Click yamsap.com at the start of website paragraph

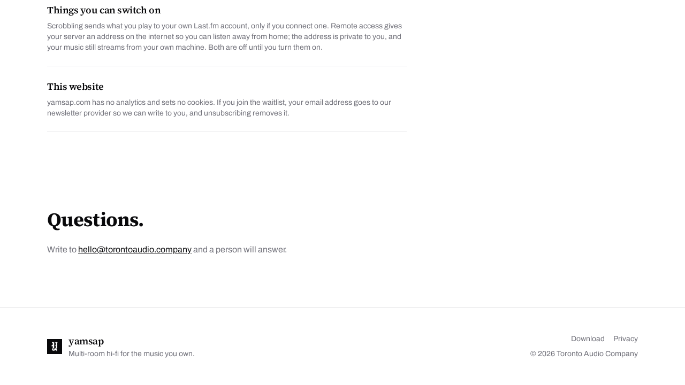coord(68,103)
